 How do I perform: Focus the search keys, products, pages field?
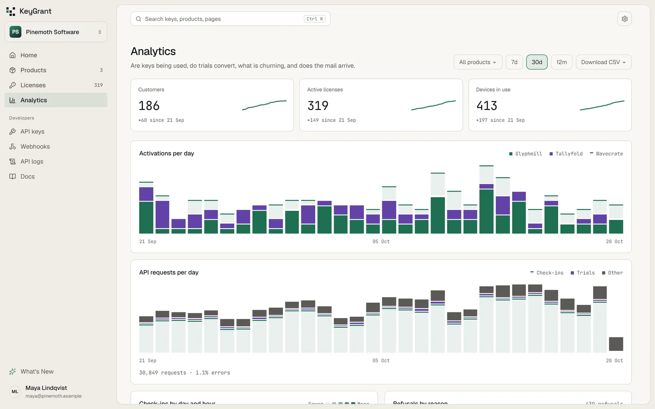point(230,19)
